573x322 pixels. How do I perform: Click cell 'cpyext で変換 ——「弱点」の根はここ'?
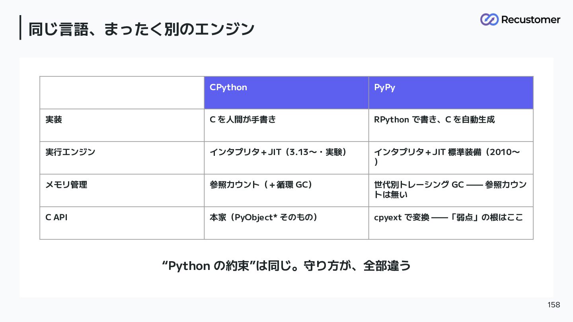coord(451,223)
